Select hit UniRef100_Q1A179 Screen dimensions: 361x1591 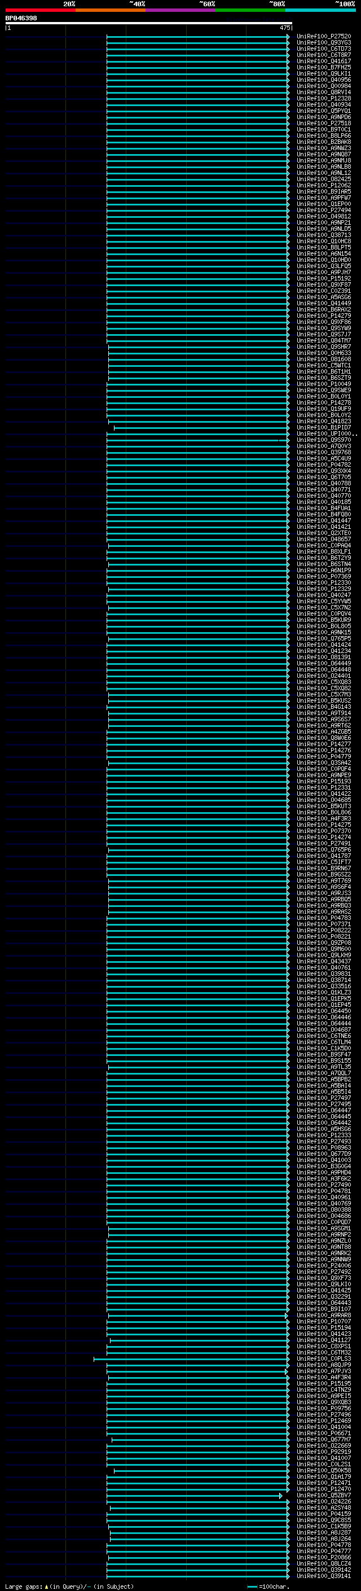click(323, 1477)
